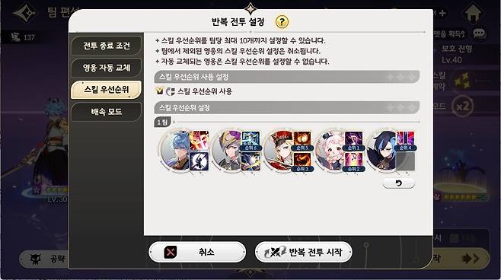The height and width of the screenshot is (280, 501).
Task: Select pink-haired hero's 순위 1 skill icon
Action: click(x=353, y=141)
